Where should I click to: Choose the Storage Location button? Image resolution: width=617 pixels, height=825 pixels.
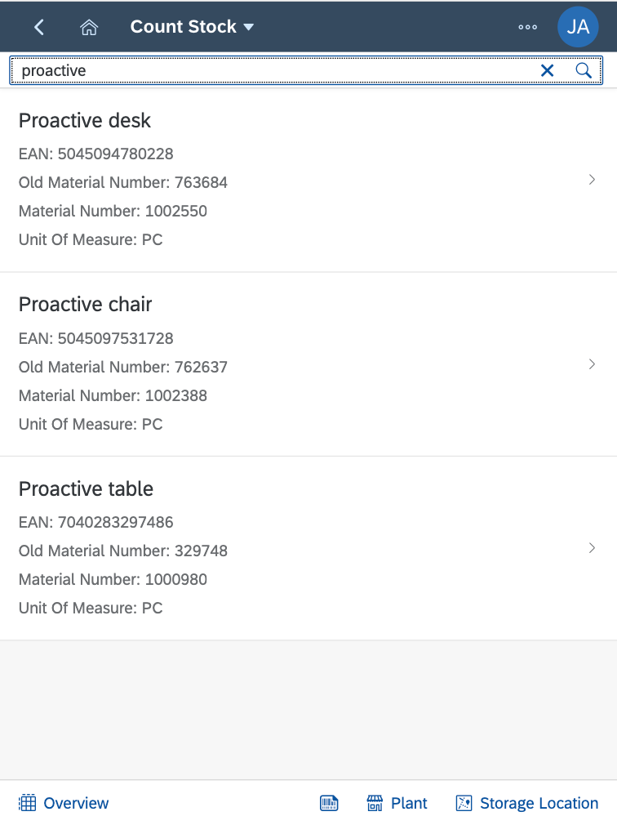point(526,803)
